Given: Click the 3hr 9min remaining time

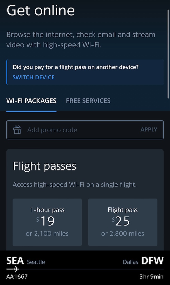Looking at the screenshot, I should (152, 277).
